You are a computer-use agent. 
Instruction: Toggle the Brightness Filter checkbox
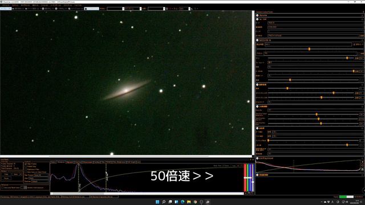pyautogui.click(x=26, y=170)
